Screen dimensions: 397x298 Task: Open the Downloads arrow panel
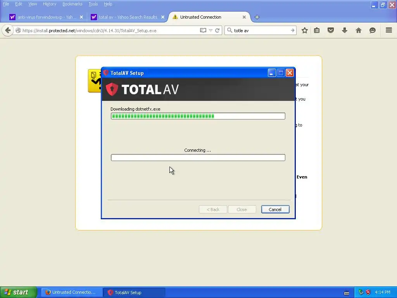point(345,30)
